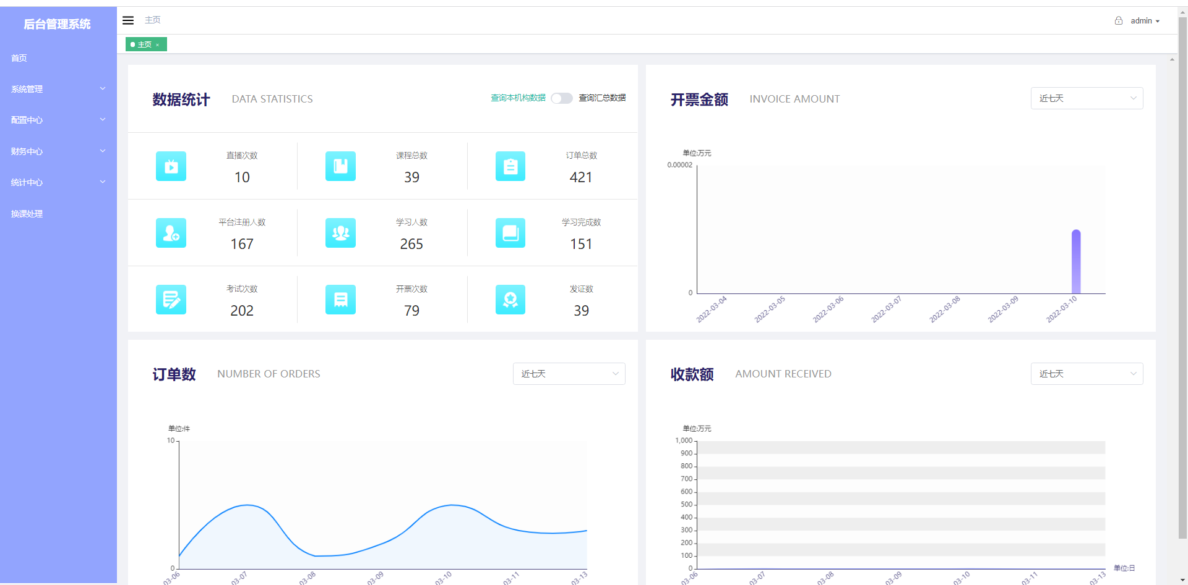The width and height of the screenshot is (1188, 585).
Task: Click the page vertical scrollbar
Action: pos(1182,278)
